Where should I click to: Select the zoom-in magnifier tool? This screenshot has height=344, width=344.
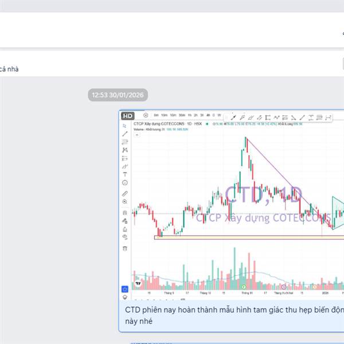tap(125, 202)
